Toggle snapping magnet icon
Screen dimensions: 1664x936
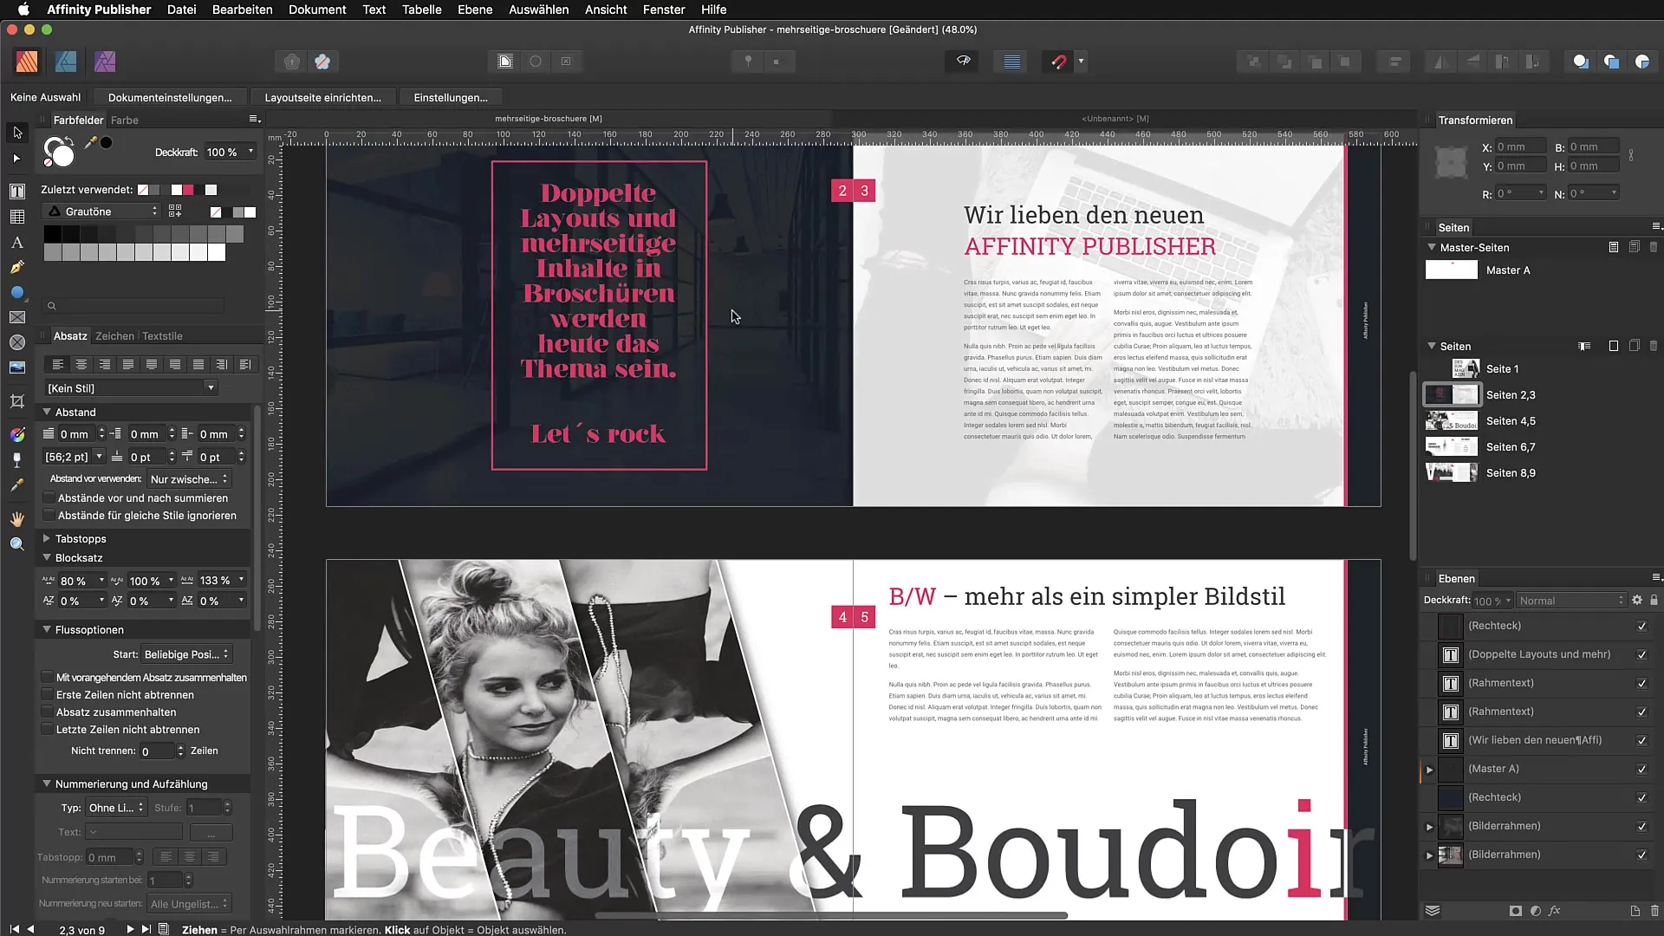(1058, 62)
